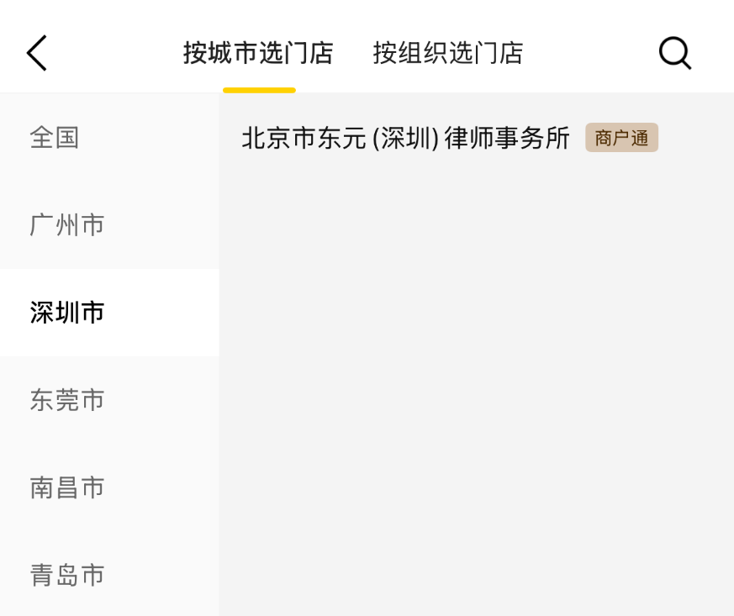Pick 东莞市 in the left list
This screenshot has height=616, width=734.
(x=67, y=400)
